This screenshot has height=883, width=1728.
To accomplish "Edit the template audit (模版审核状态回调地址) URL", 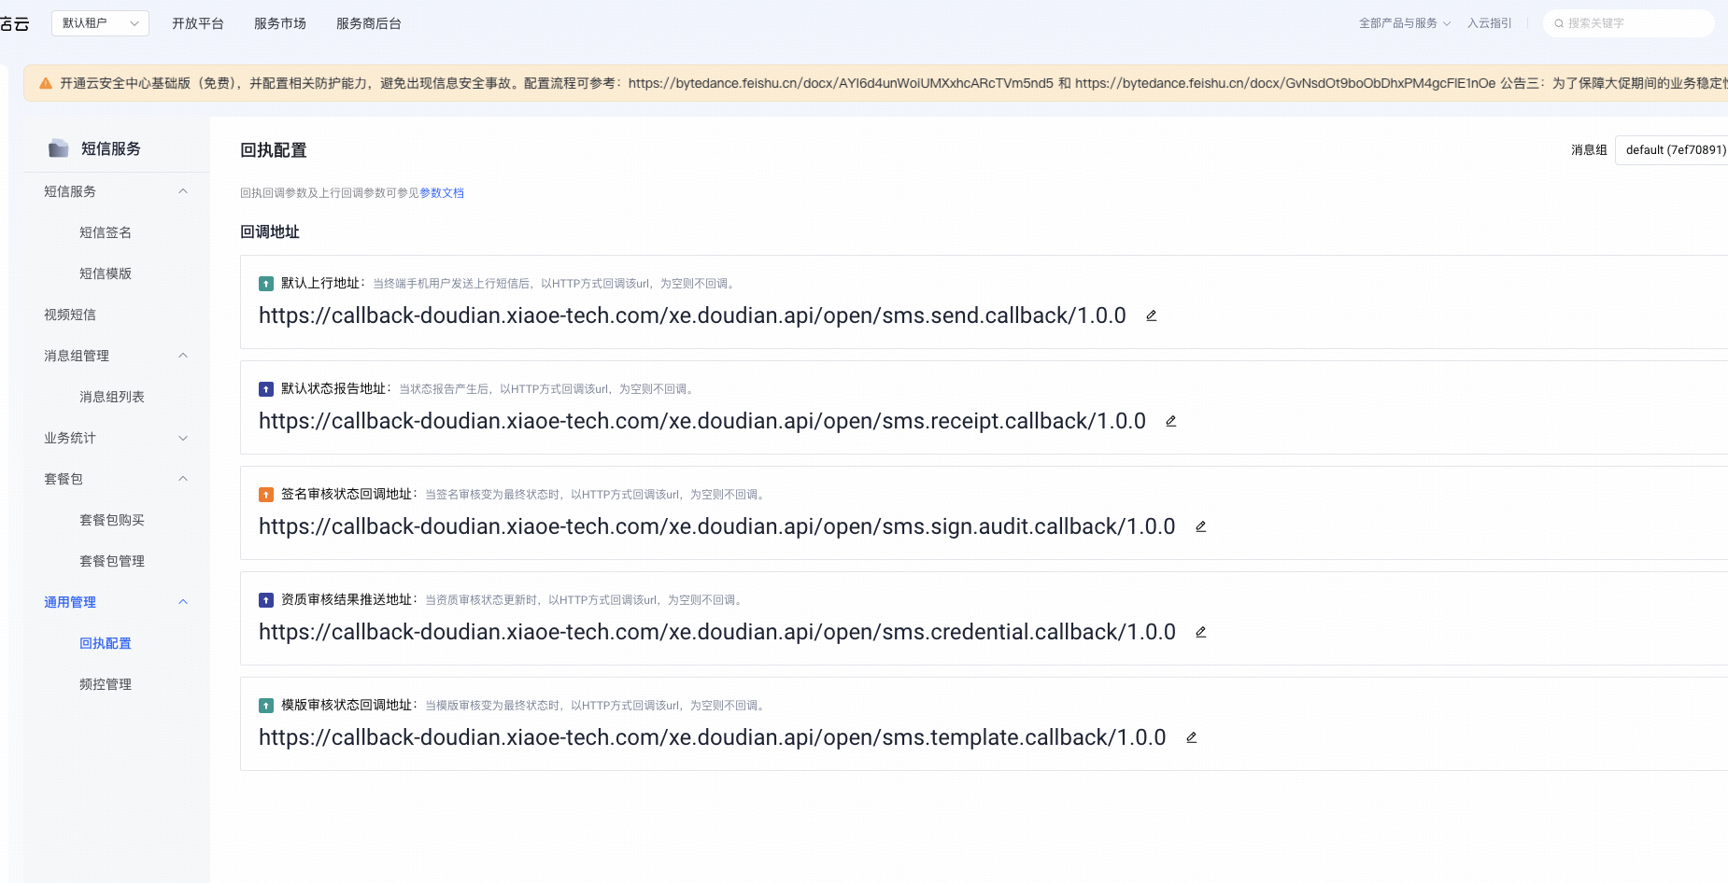I will point(1192,737).
